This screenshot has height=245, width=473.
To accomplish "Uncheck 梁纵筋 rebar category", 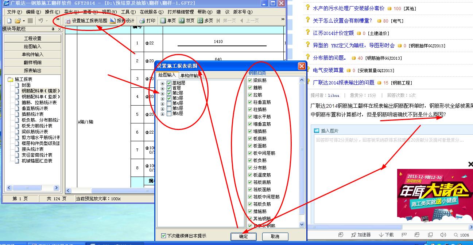I will click(250, 80).
